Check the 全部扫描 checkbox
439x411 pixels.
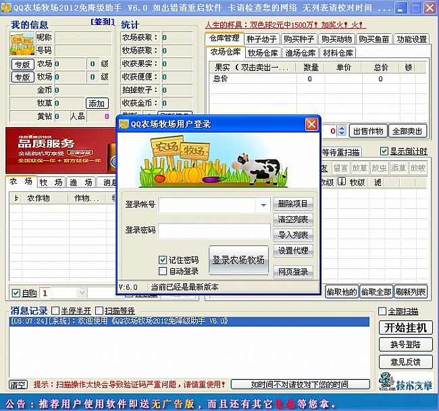click(x=382, y=311)
